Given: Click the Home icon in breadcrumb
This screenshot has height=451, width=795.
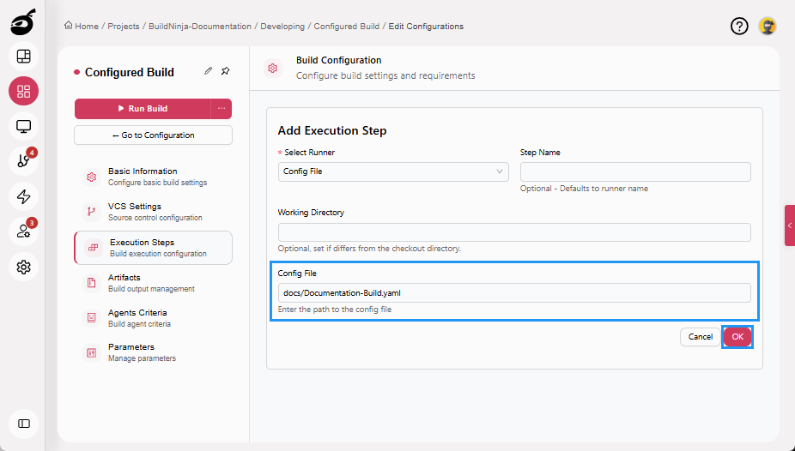Looking at the screenshot, I should (69, 26).
